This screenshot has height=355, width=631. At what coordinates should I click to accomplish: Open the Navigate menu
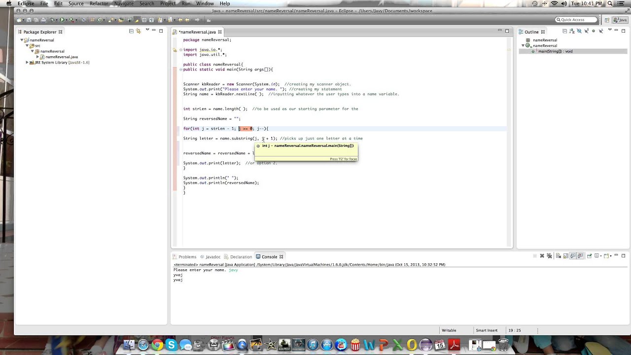pos(124,3)
